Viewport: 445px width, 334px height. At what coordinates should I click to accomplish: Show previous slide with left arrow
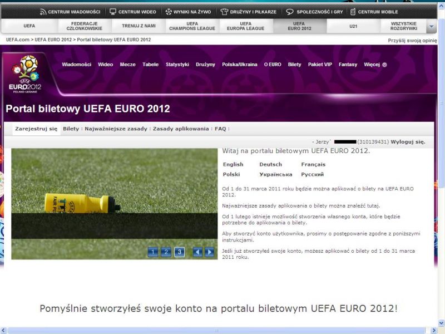coord(197,252)
